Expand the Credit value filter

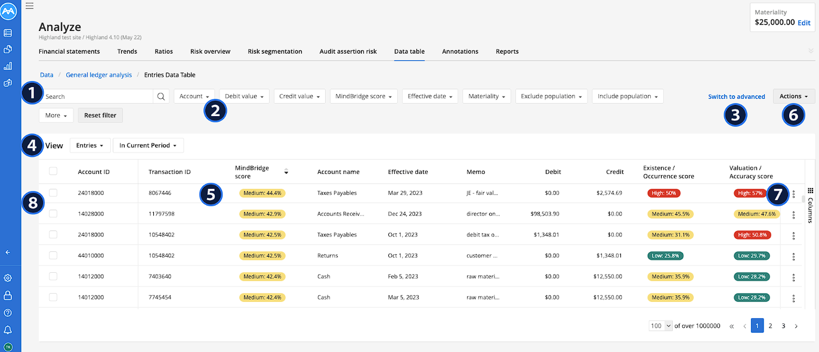(300, 96)
